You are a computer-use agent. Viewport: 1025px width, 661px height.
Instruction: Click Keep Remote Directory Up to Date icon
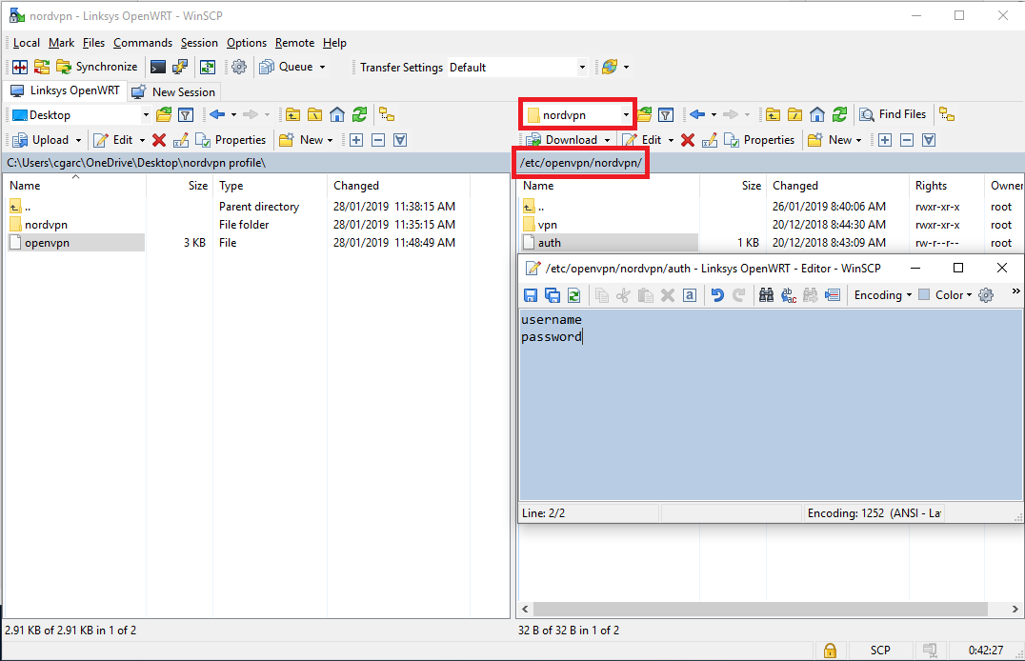tap(208, 67)
